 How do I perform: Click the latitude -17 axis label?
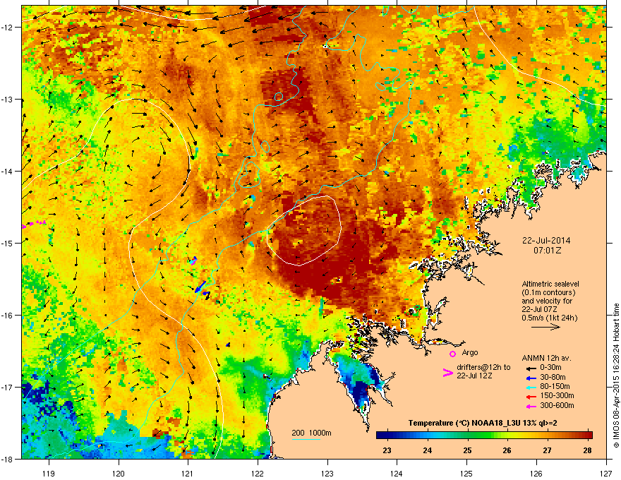(x=8, y=387)
